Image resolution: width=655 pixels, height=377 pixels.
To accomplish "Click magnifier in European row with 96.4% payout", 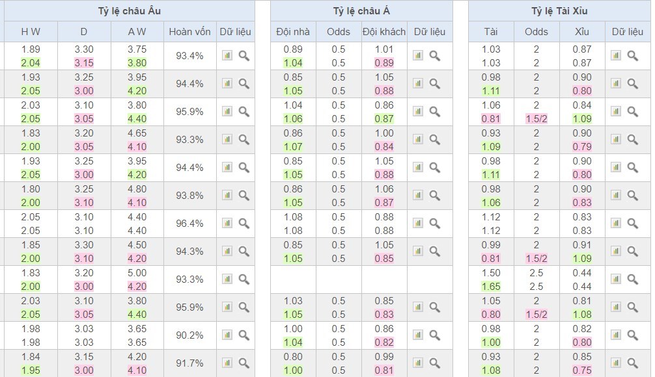I will point(244,224).
